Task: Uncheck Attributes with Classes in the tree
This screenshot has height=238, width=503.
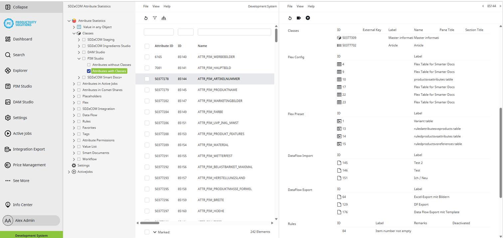Action: pos(89,71)
